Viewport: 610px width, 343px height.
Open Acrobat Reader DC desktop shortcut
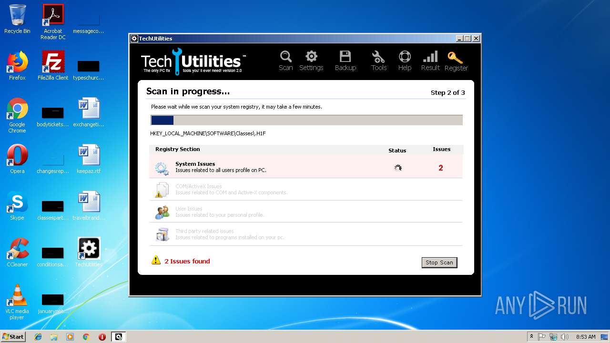coord(53,22)
